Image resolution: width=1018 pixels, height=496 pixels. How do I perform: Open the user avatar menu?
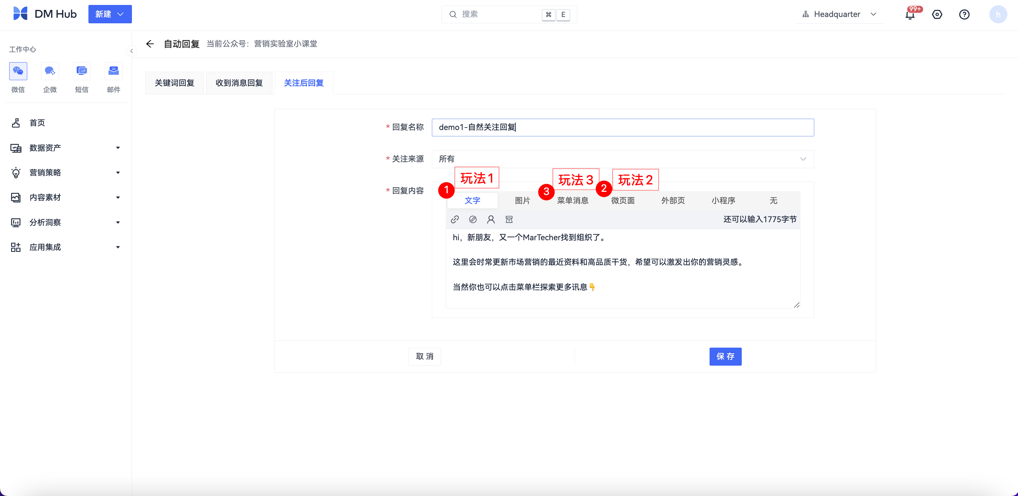998,14
